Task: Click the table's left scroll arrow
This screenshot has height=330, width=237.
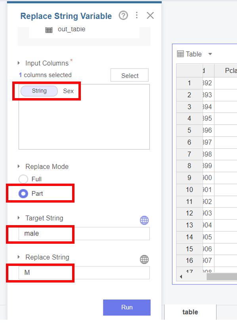Action: coord(181,277)
